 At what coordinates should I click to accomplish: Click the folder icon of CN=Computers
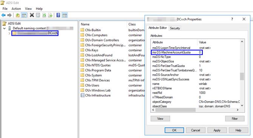82,35
